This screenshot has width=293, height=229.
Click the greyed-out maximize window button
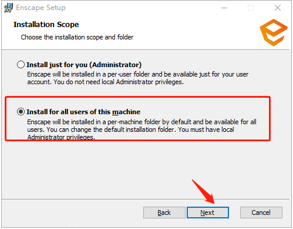(x=251, y=8)
